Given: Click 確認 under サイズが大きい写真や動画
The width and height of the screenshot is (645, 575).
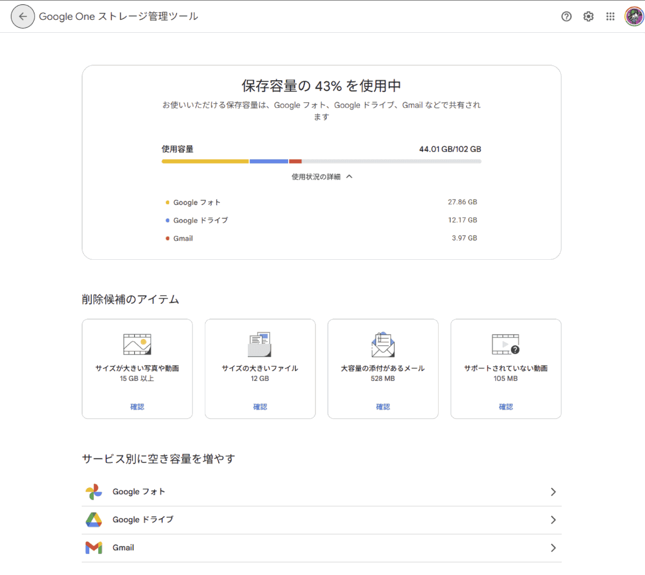Looking at the screenshot, I should [137, 407].
